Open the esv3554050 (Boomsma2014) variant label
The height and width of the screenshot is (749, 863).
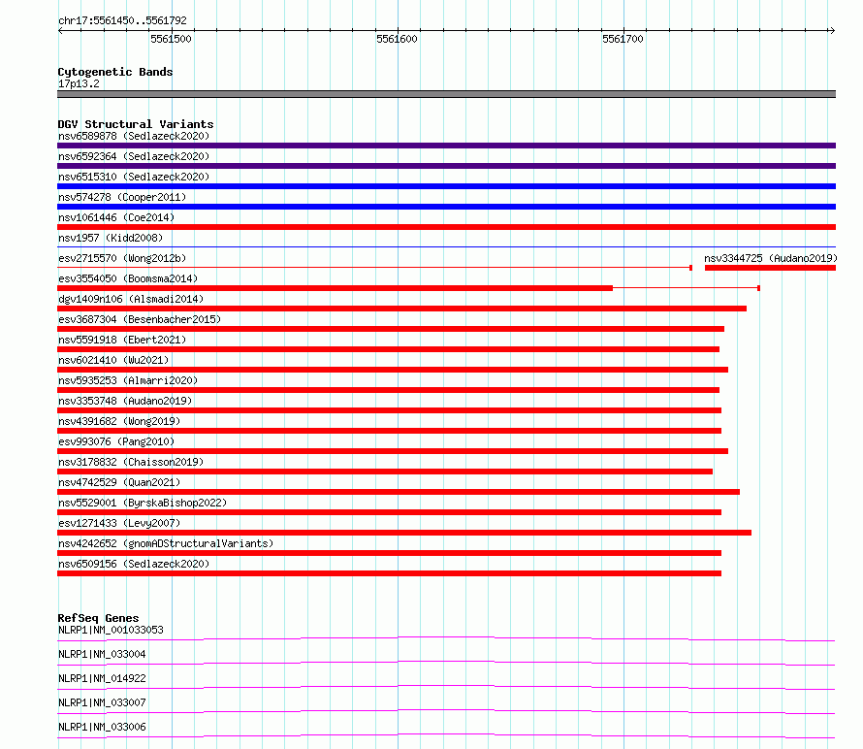pos(128,278)
